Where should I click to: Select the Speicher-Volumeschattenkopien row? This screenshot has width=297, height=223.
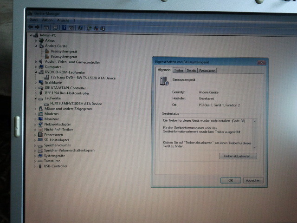[69, 151]
